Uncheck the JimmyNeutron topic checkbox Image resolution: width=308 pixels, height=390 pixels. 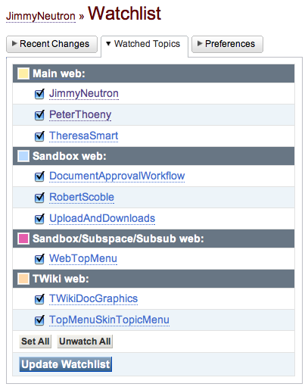[x=39, y=94]
